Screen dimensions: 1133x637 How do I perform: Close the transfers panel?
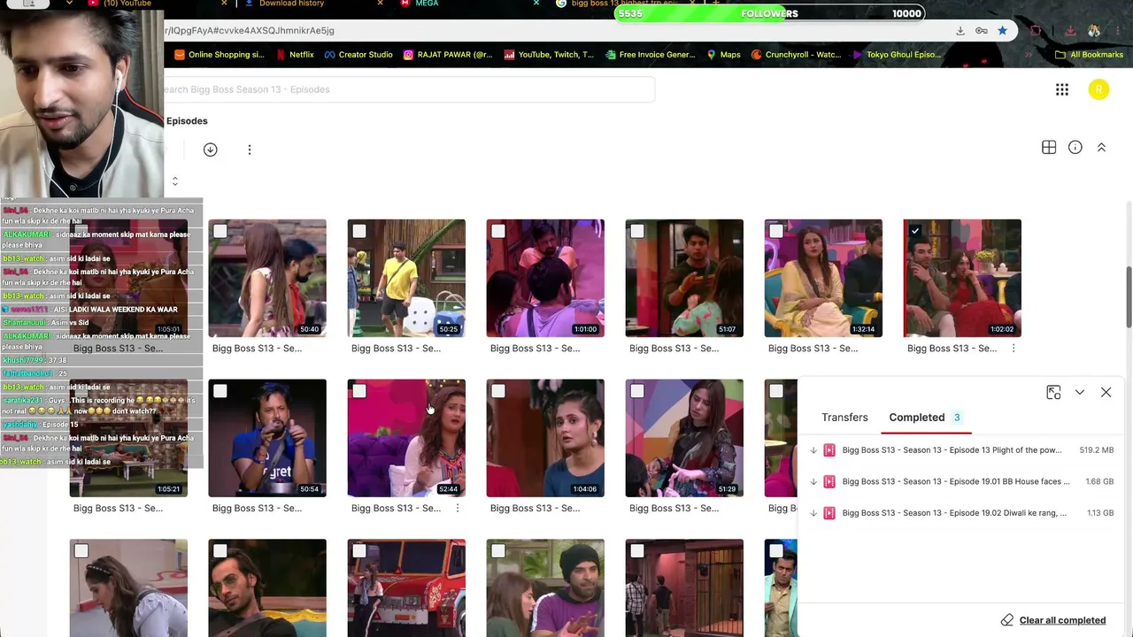click(x=1106, y=393)
